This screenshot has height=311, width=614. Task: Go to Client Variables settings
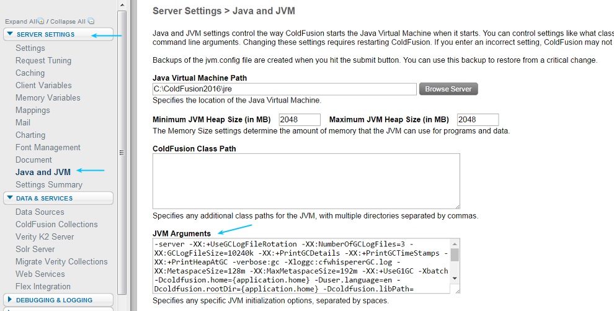click(x=43, y=86)
